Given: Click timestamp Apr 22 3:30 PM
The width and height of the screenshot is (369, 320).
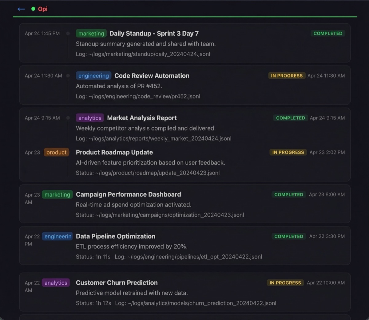Looking at the screenshot, I should 327,236.
